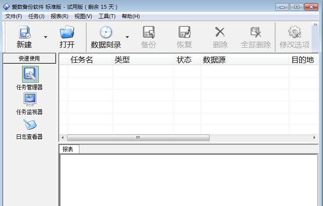Select the 日志查看器 sidebar icon
The width and height of the screenshot is (323, 206).
pyautogui.click(x=30, y=125)
